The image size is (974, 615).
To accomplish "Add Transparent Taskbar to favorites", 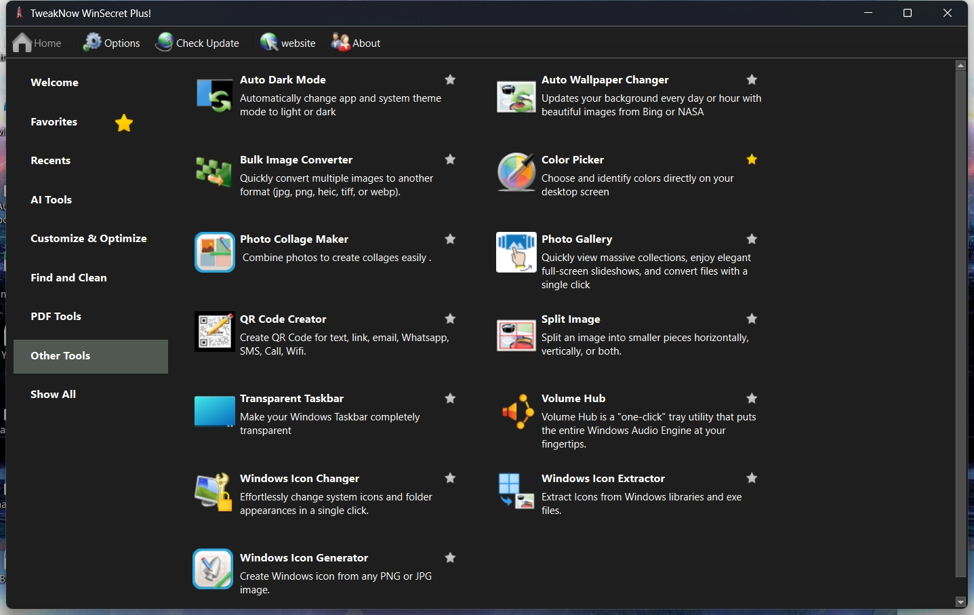I will (450, 398).
